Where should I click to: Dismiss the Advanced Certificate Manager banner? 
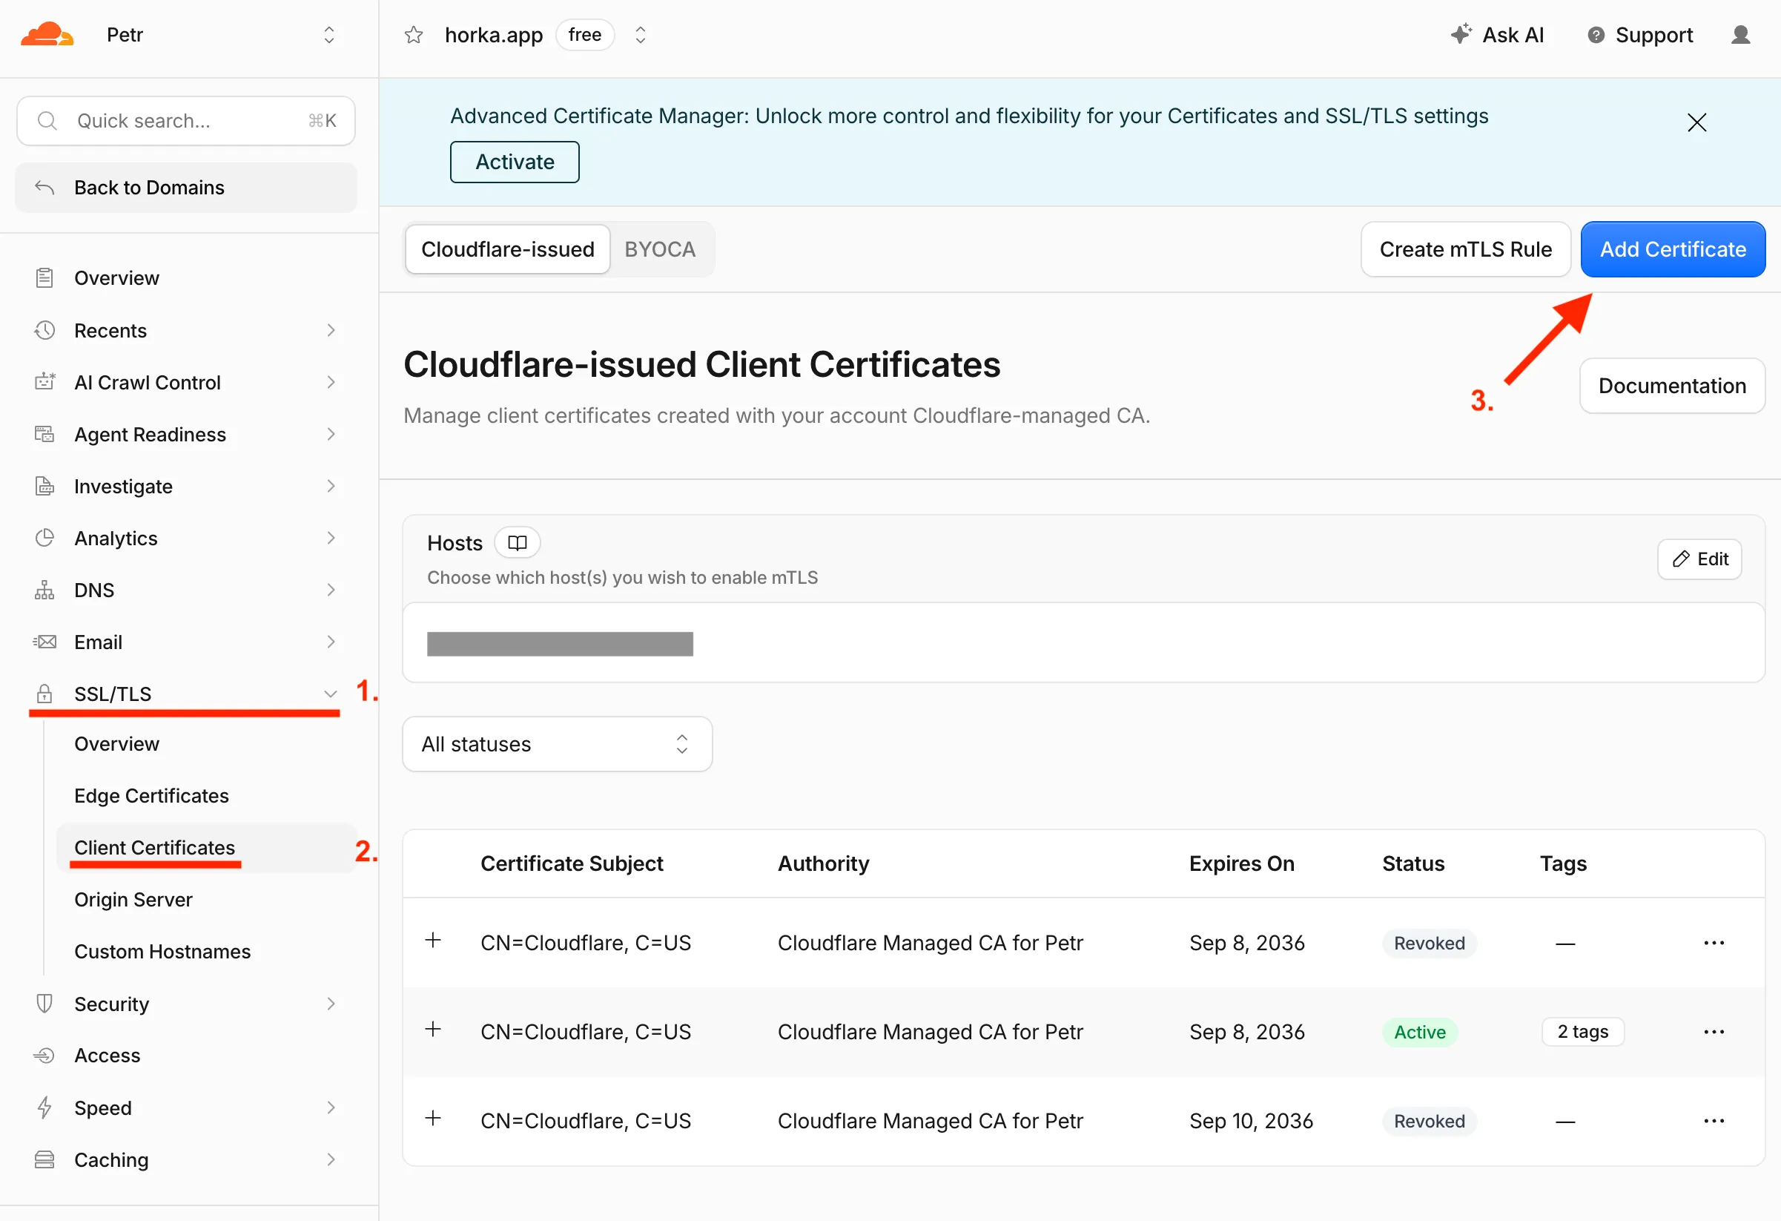click(1696, 122)
